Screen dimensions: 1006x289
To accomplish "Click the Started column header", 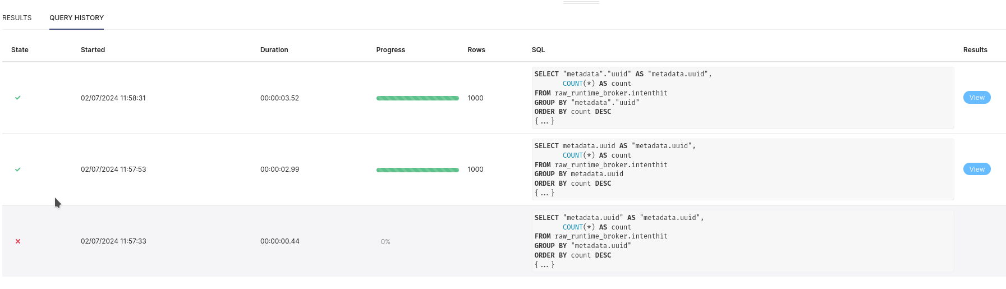I will click(93, 50).
